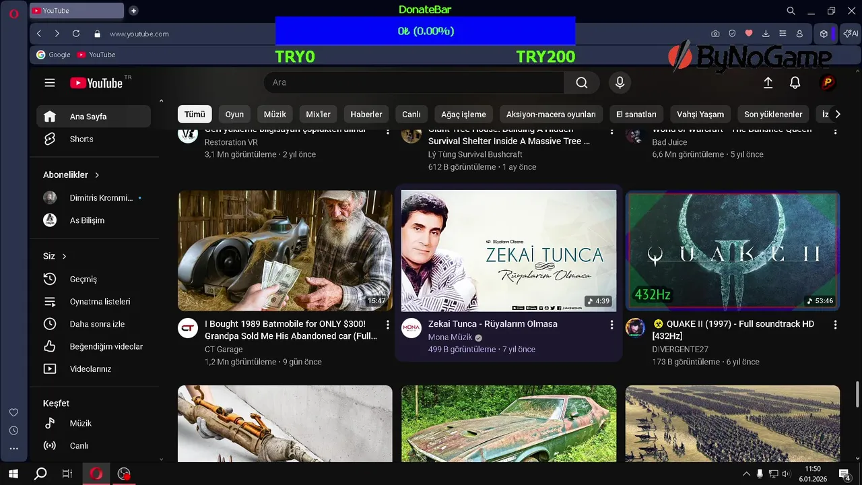Open options menu for QUAKE II video
The height and width of the screenshot is (485, 862).
(835, 325)
